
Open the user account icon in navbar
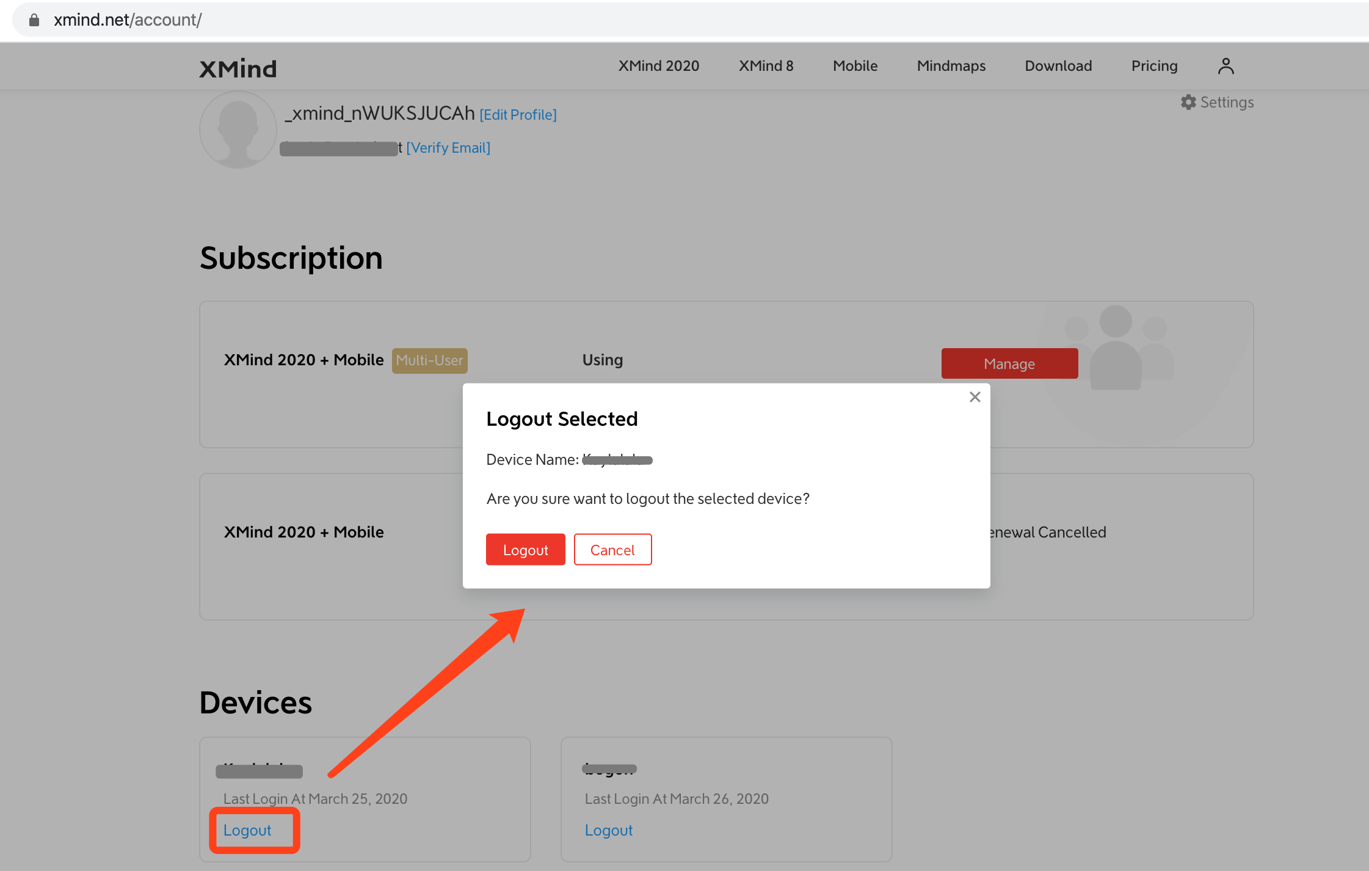pos(1226,66)
